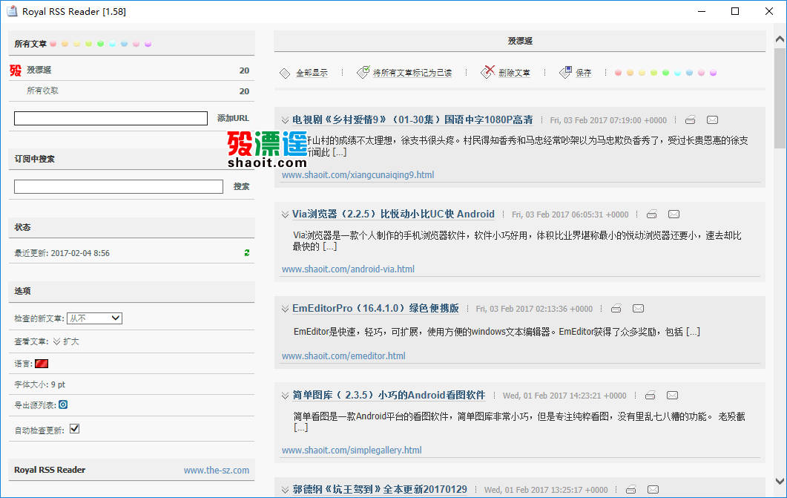Filter by purple dot beside 所有文章
This screenshot has height=498, width=787.
click(x=148, y=45)
